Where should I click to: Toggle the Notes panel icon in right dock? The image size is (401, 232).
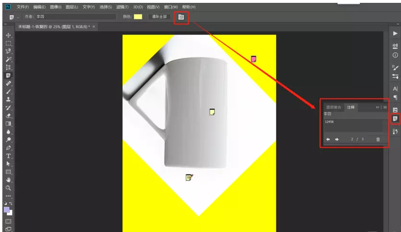tap(395, 119)
